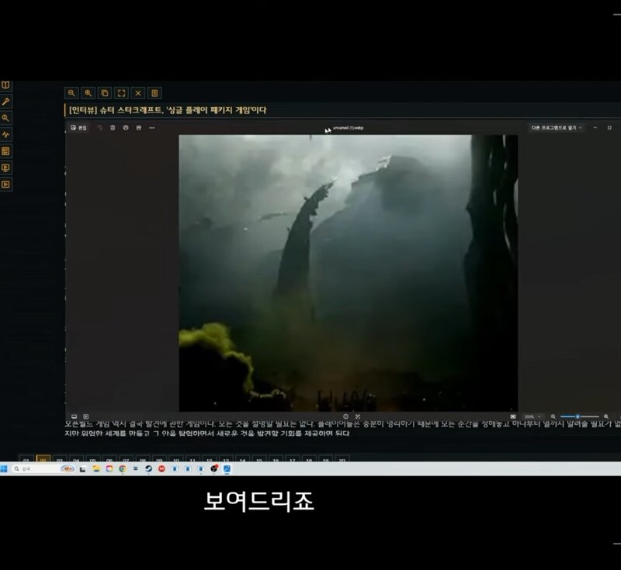The height and width of the screenshot is (570, 621).
Task: Close with the orange X toolbar icon
Action: (x=138, y=93)
